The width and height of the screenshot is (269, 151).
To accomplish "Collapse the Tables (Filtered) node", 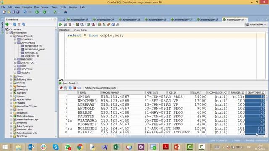I will 11,36.
